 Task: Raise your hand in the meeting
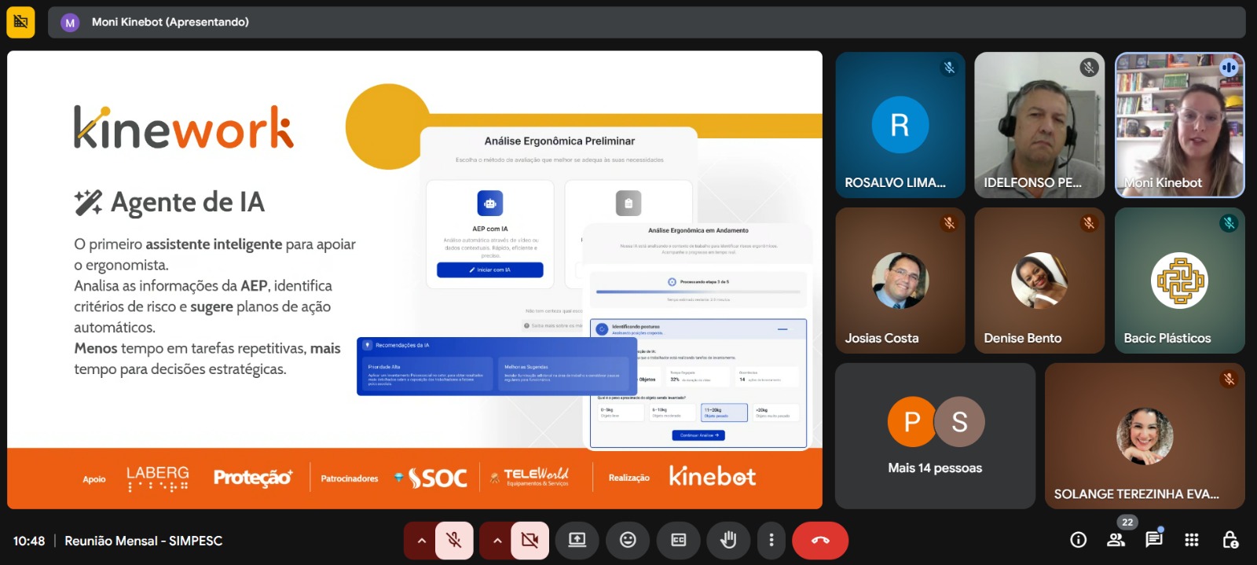point(728,540)
